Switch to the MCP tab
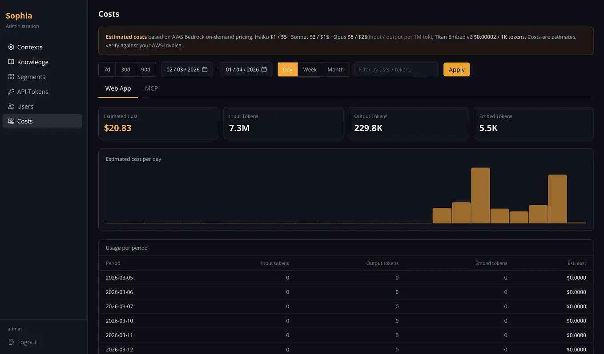 pyautogui.click(x=151, y=88)
